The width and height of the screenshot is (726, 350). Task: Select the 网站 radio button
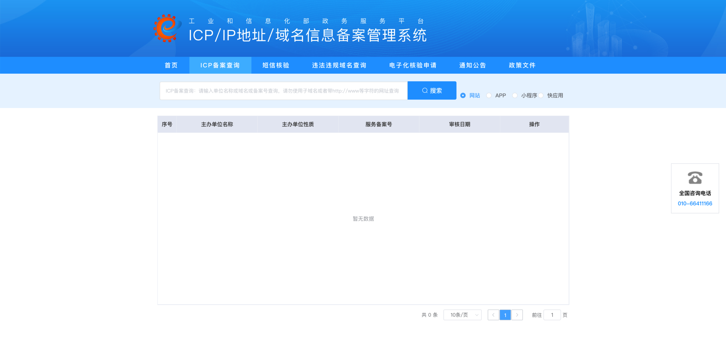point(463,96)
